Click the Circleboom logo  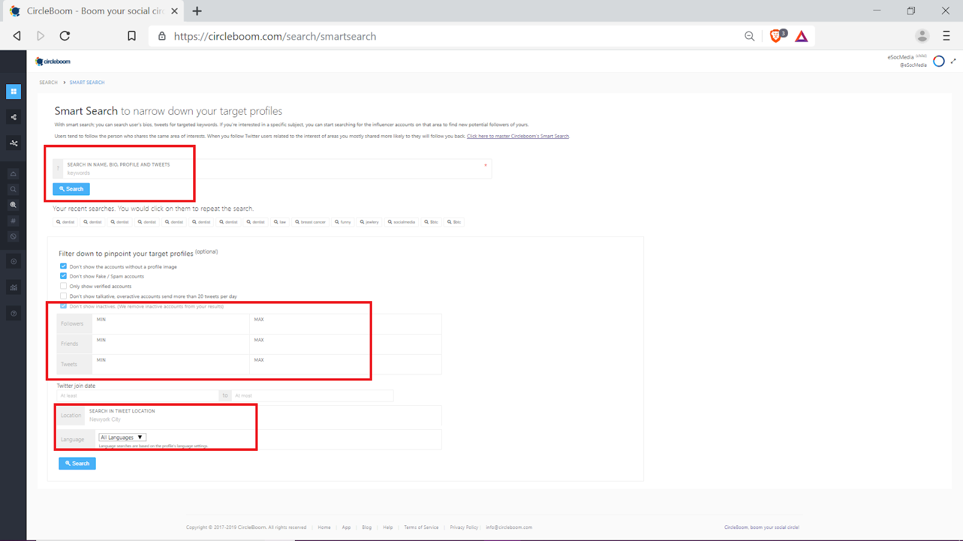click(53, 61)
